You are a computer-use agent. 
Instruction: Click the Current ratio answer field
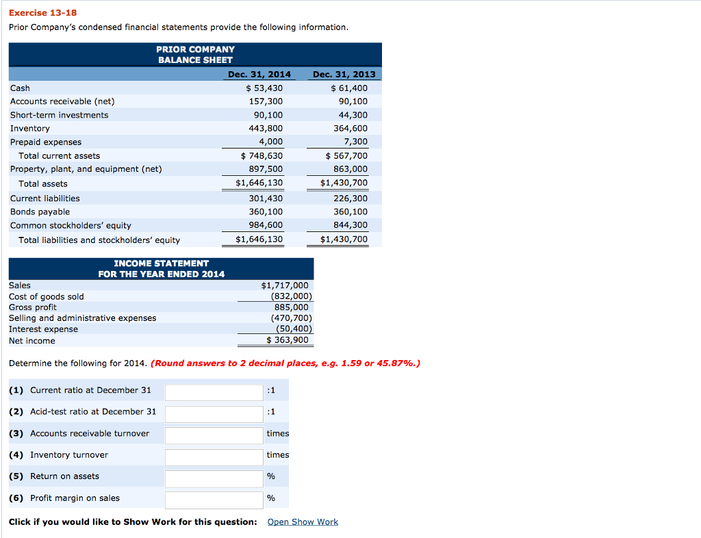(x=213, y=392)
